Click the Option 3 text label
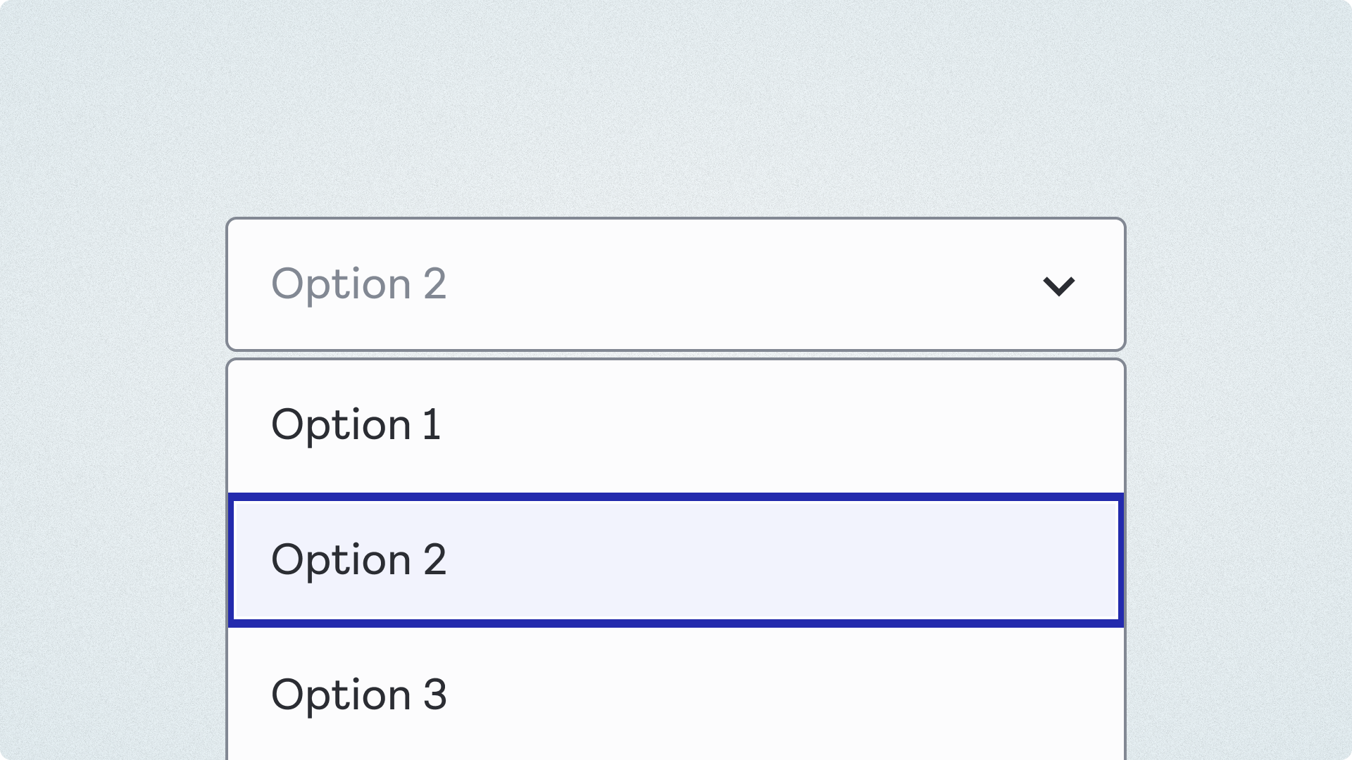The width and height of the screenshot is (1352, 760). pyautogui.click(x=360, y=695)
